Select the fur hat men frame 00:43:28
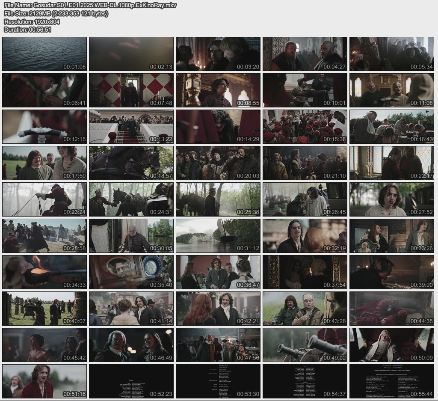438x401 pixels. click(305, 309)
